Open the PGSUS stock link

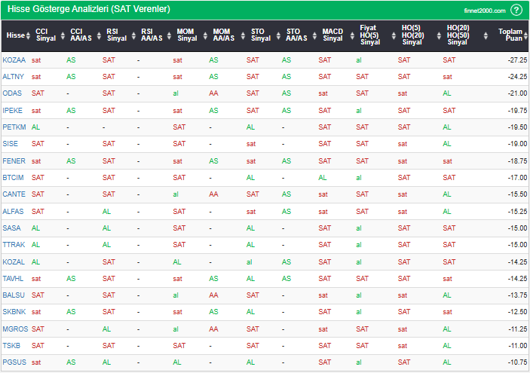[x=14, y=362]
